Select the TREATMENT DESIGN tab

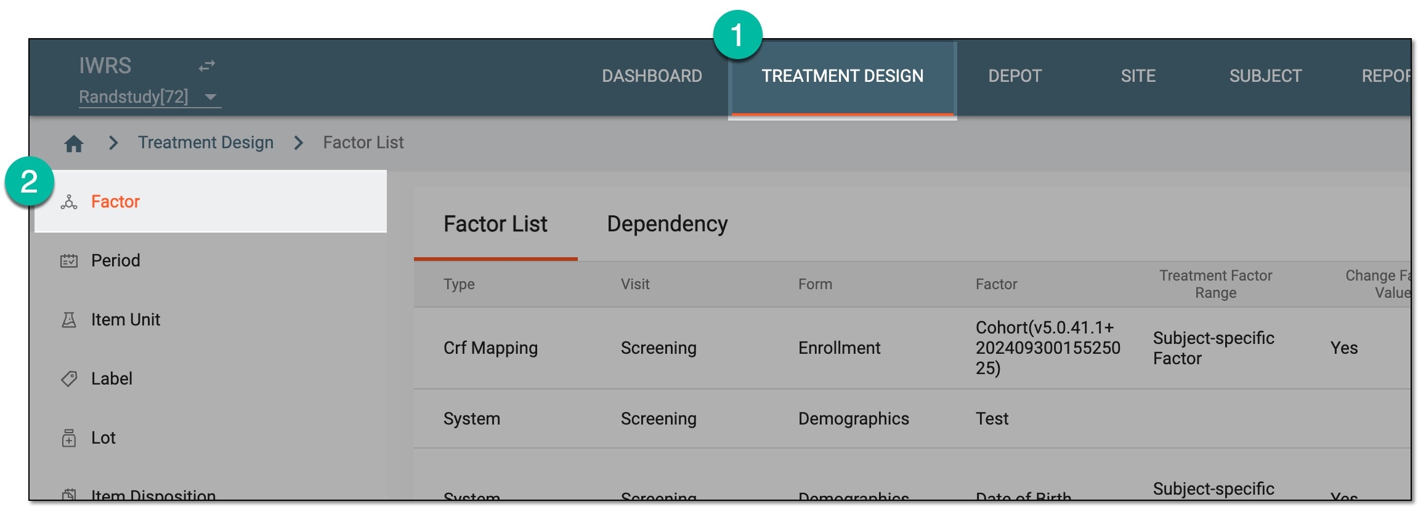[842, 78]
